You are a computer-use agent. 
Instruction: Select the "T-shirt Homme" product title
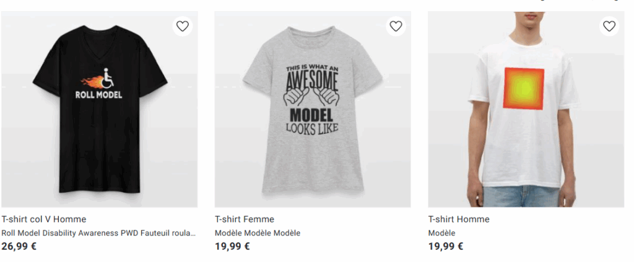[x=459, y=219]
